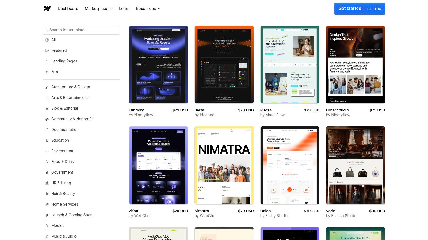Open the Fundory template by Ninetyflow
The height and width of the screenshot is (240, 428).
point(158,65)
